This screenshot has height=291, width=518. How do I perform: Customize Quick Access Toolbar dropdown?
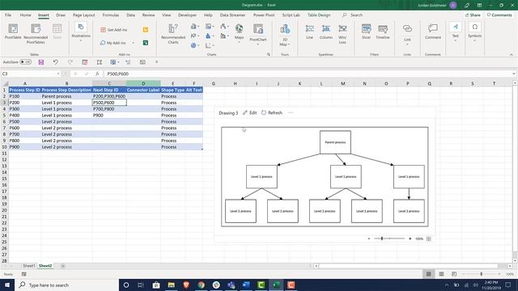pos(156,62)
